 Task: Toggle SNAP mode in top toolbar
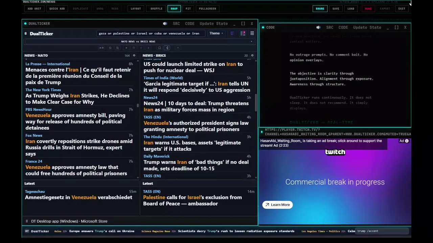point(174,8)
